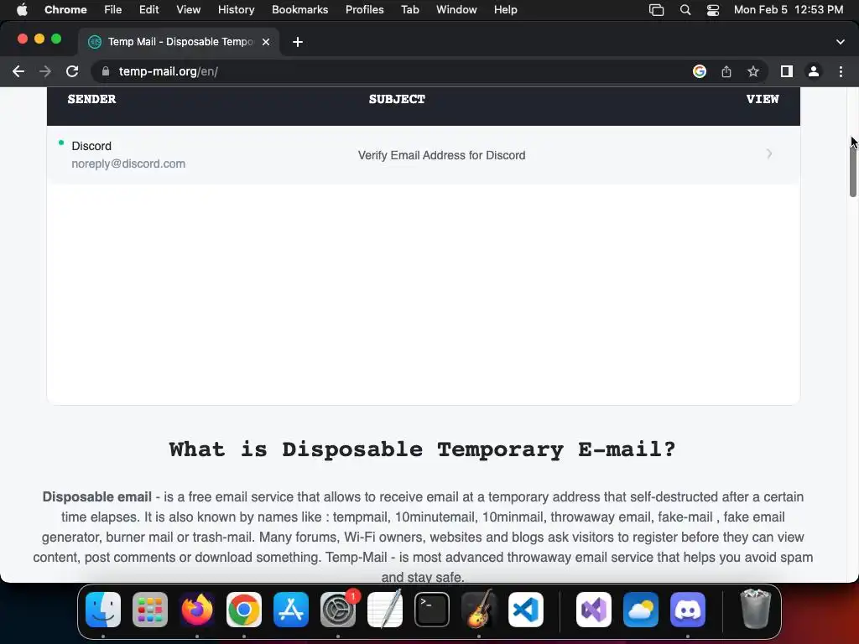Expand the tab search dropdown
Screen dimensions: 859x644
click(841, 42)
